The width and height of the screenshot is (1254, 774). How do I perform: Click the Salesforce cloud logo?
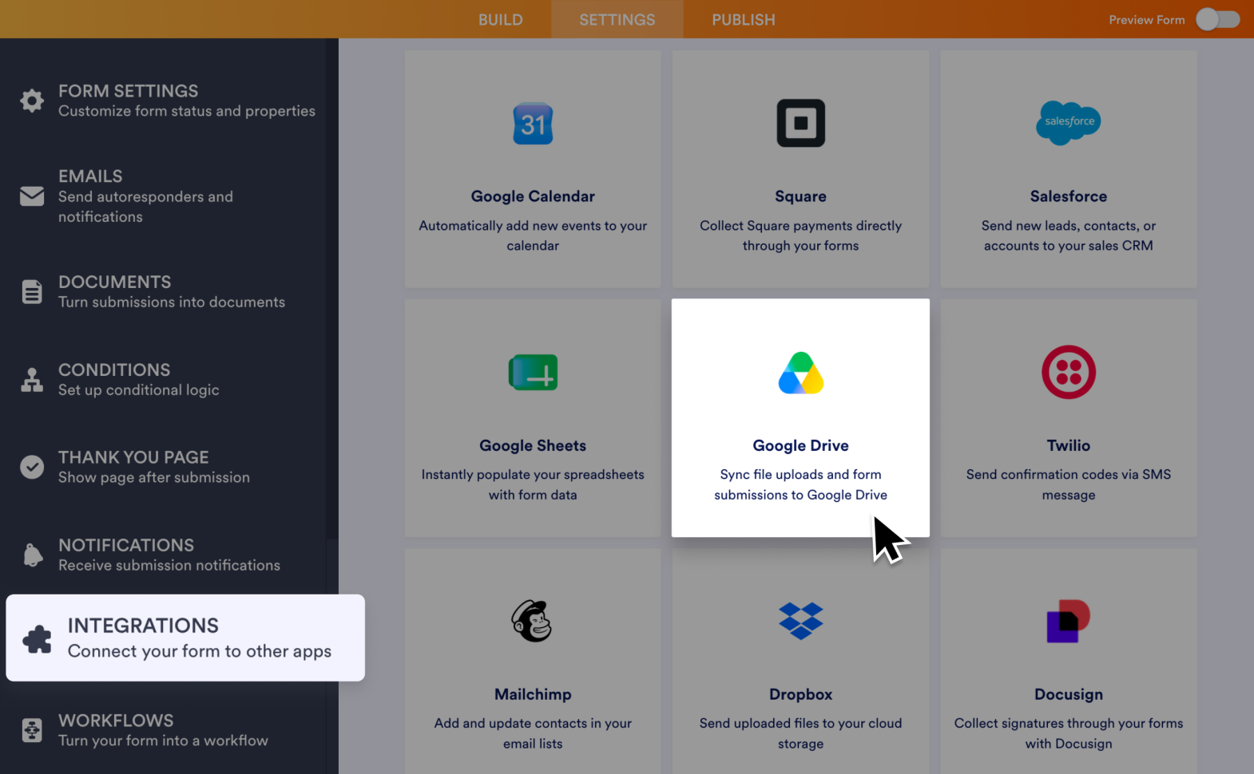[x=1068, y=123]
